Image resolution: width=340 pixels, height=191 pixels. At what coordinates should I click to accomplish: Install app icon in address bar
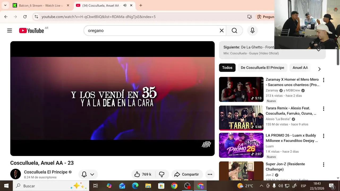pyautogui.click(x=249, y=17)
